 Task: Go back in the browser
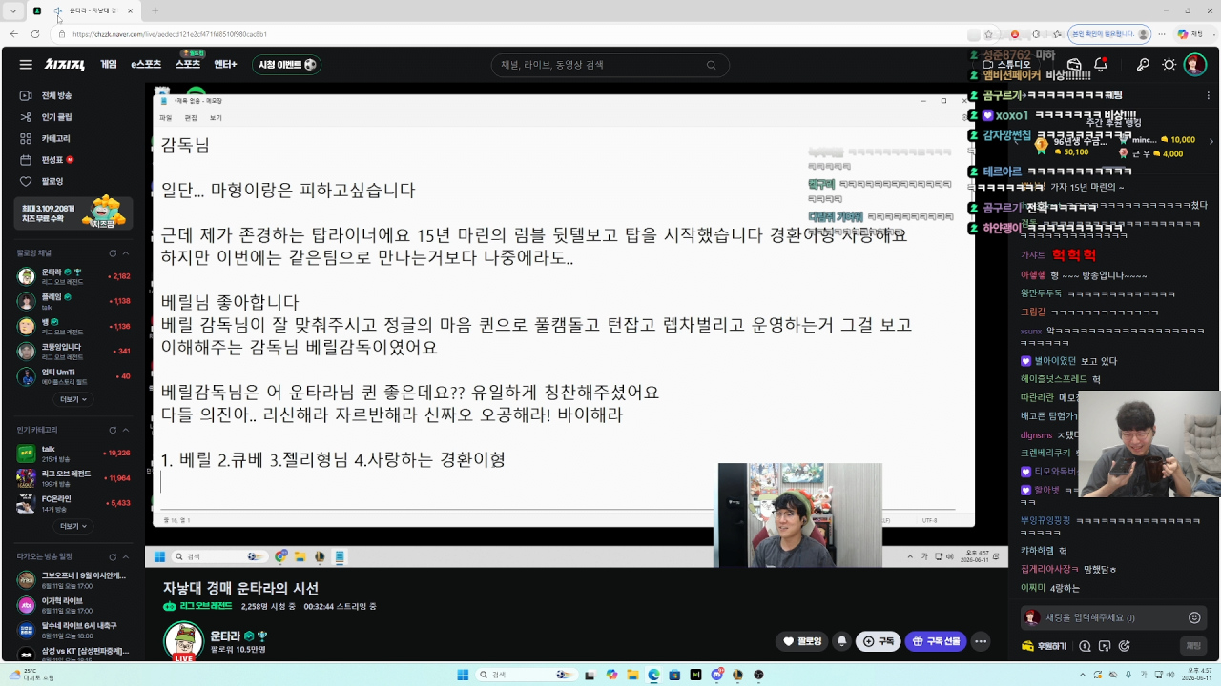(x=13, y=34)
